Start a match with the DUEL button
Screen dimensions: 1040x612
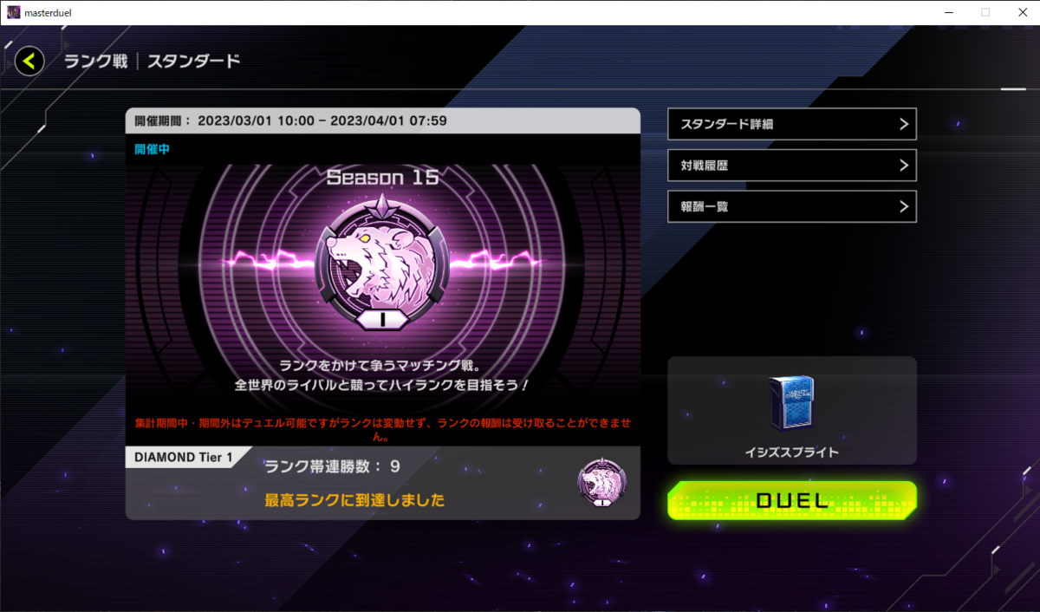click(792, 500)
